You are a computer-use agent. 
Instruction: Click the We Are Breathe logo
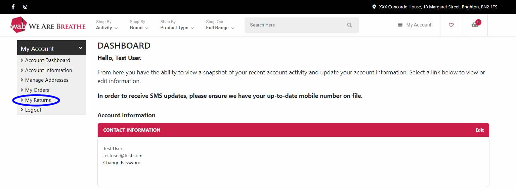pyautogui.click(x=48, y=25)
